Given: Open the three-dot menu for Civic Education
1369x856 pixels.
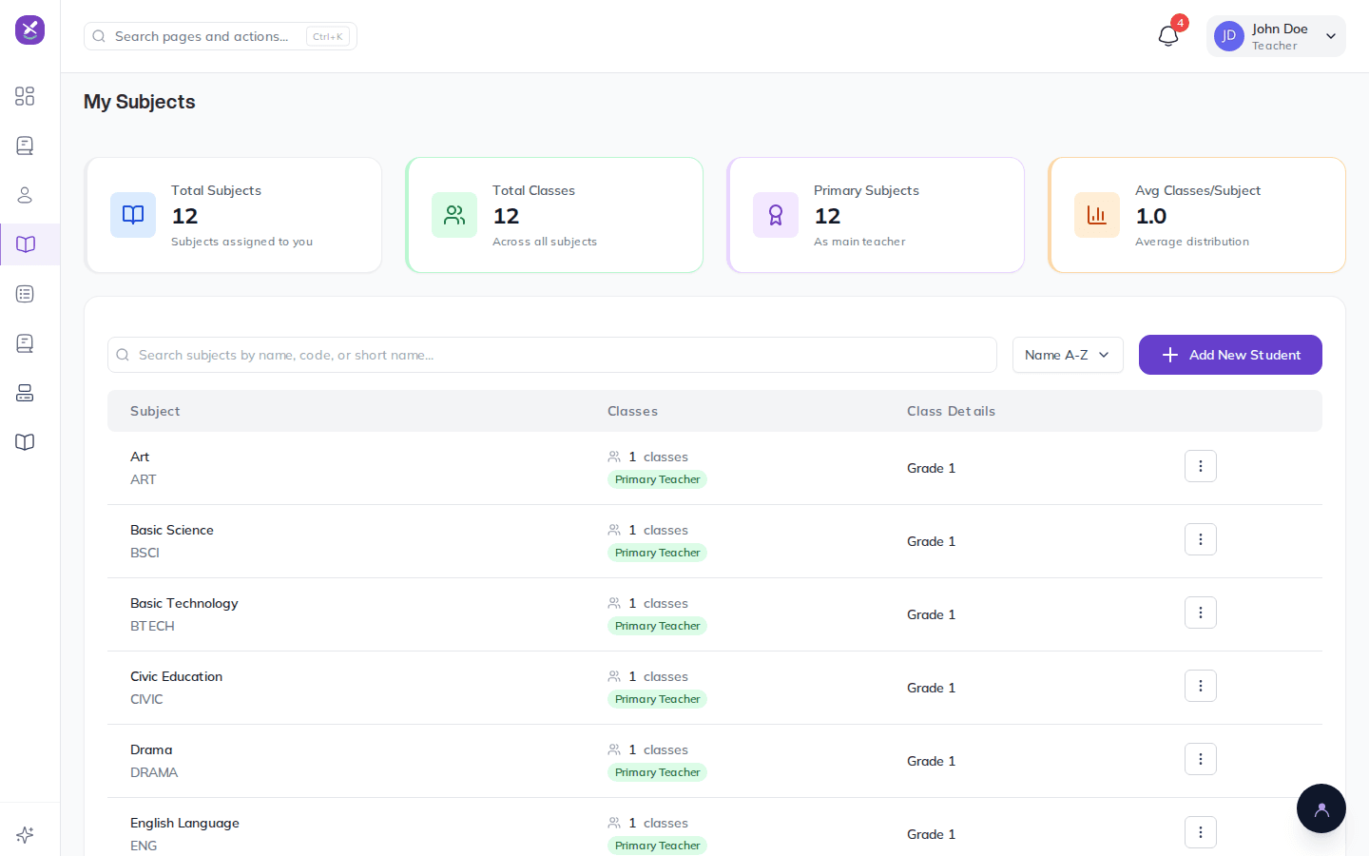Looking at the screenshot, I should (1201, 686).
